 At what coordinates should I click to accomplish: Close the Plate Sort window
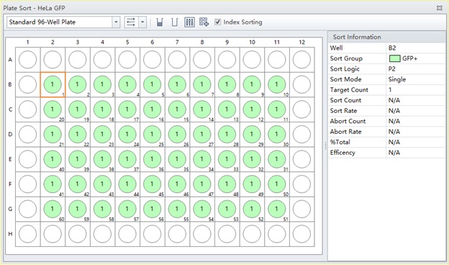point(440,8)
